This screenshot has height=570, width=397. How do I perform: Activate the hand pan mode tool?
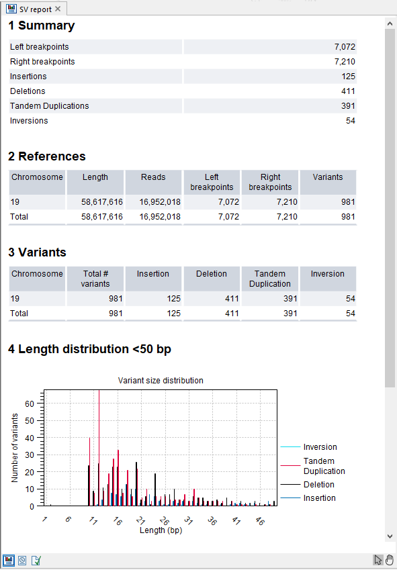[x=389, y=560]
